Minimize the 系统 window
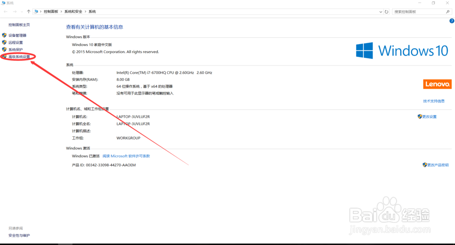 point(420,3)
